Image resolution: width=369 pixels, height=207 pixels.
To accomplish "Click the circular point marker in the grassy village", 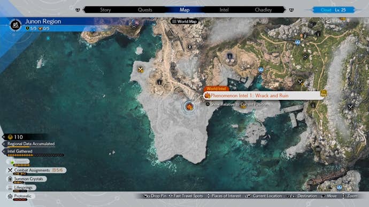I will (x=305, y=57).
